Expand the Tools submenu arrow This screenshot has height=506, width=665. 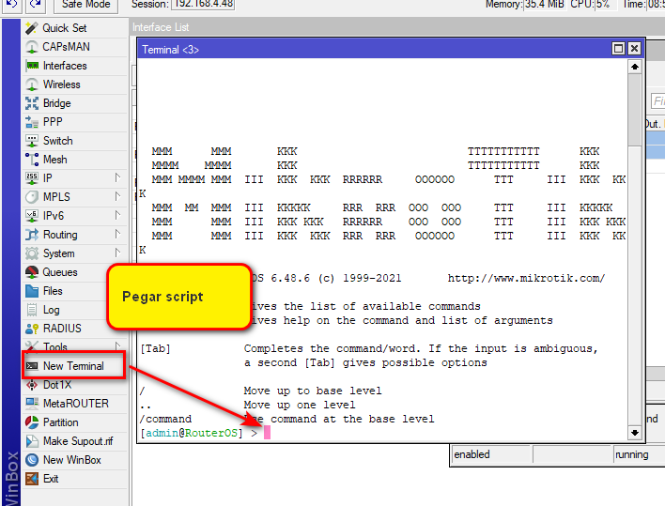[117, 345]
